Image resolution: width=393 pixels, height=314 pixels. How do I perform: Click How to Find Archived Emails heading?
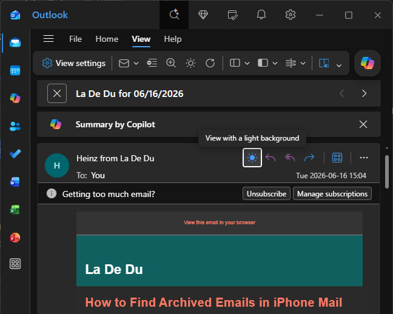213,302
